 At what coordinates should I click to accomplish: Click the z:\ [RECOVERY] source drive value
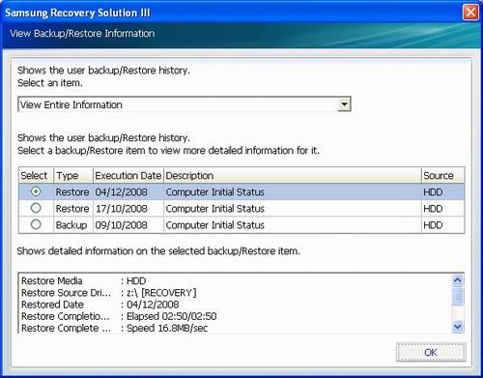pos(161,293)
